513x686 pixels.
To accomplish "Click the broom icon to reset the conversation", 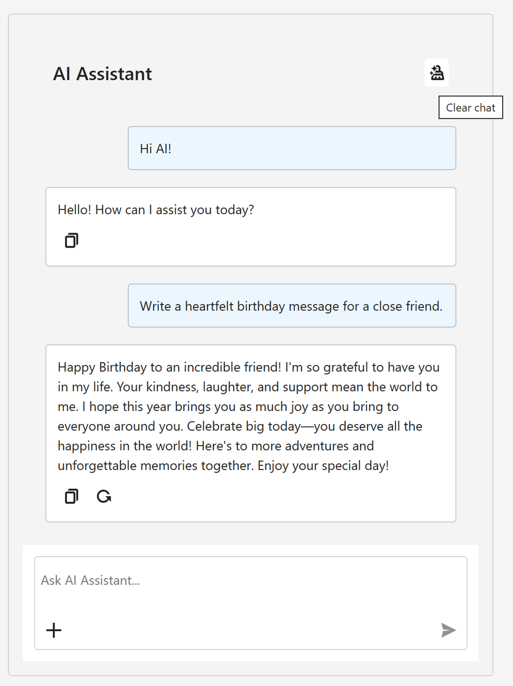I will click(x=437, y=73).
